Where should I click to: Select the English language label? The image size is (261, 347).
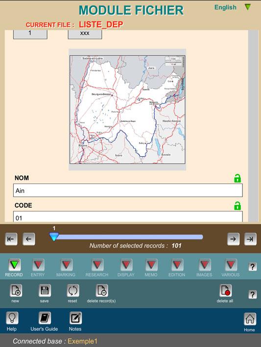(x=225, y=7)
